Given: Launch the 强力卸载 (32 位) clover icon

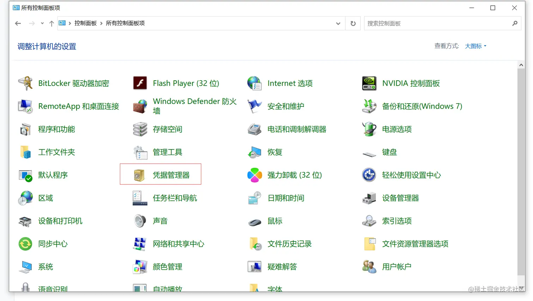Looking at the screenshot, I should click(255, 175).
